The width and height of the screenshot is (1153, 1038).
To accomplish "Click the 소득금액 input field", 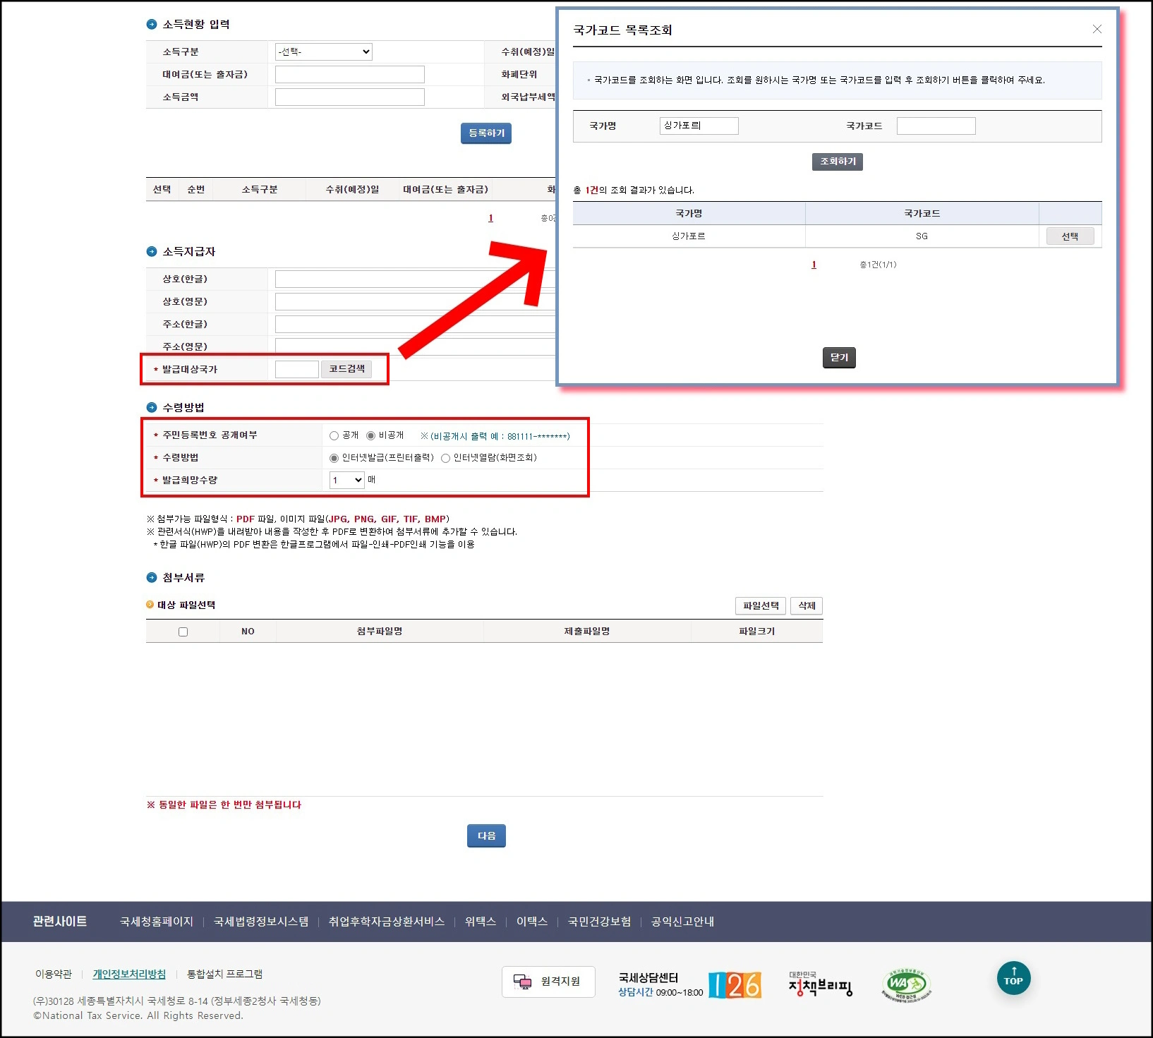I will (x=350, y=97).
